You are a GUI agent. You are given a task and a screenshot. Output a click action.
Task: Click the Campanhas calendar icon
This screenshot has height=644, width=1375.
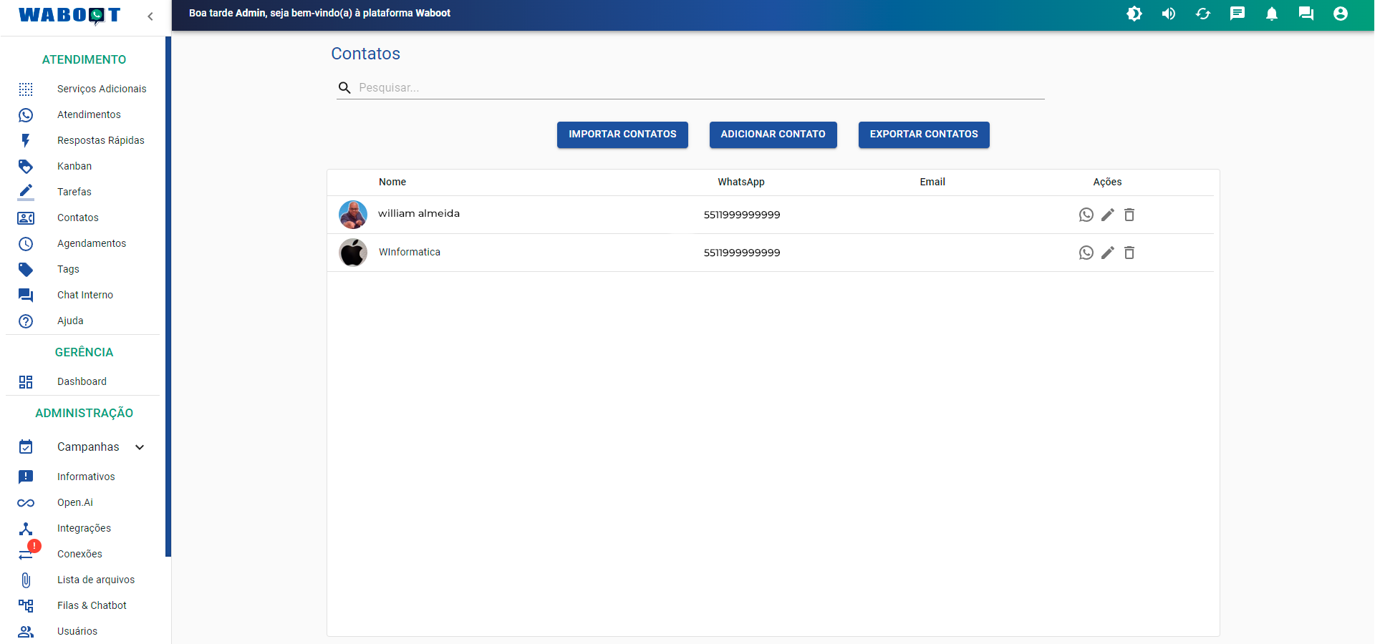pyautogui.click(x=26, y=447)
